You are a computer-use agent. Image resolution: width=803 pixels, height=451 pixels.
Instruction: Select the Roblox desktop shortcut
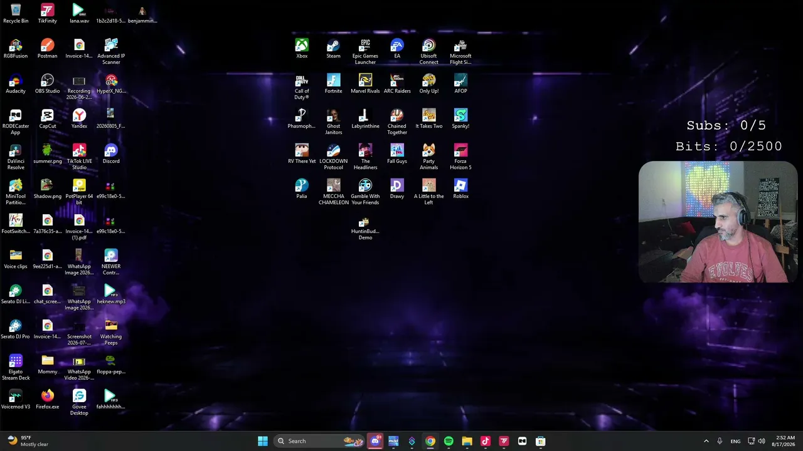[x=460, y=189]
